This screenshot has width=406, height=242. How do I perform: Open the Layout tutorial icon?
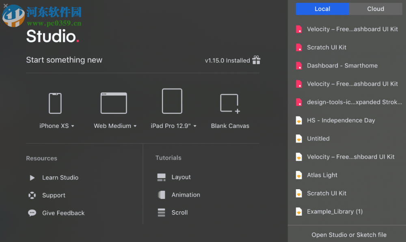(161, 177)
